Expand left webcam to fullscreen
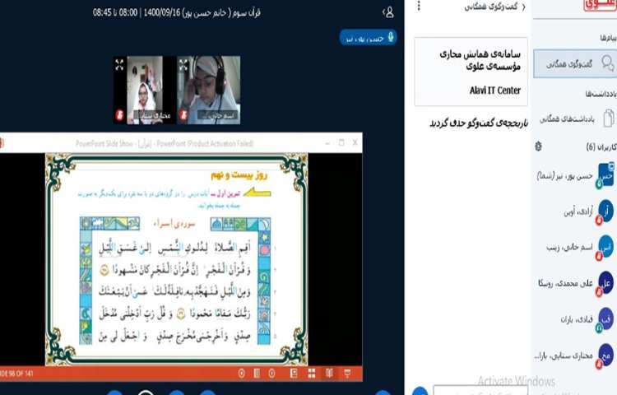The width and height of the screenshot is (617, 395). pos(119,64)
